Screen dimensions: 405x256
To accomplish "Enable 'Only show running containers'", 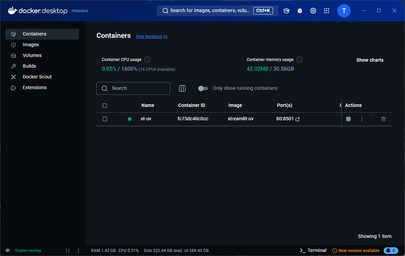I will [x=203, y=88].
